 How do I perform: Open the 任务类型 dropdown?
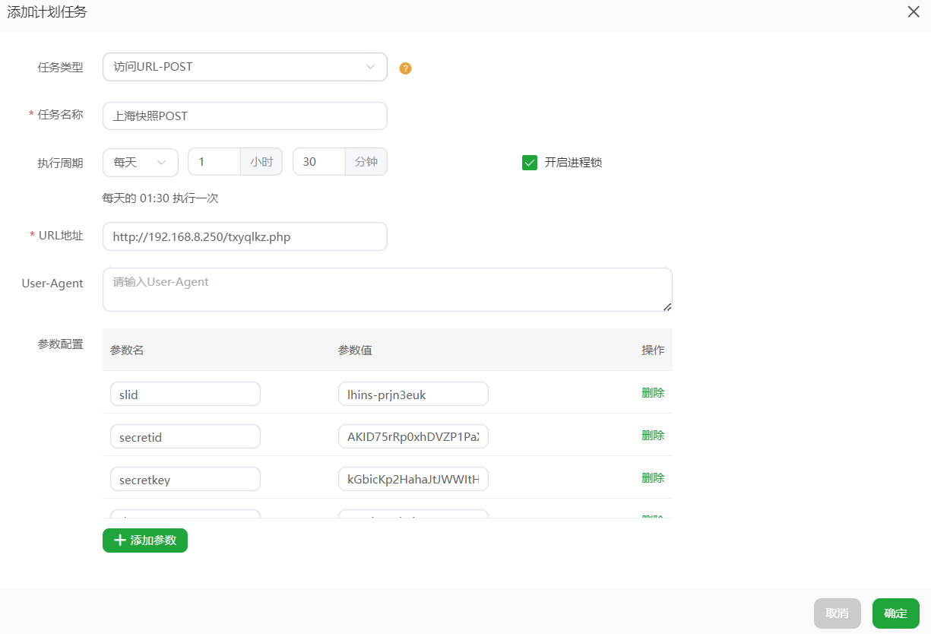pyautogui.click(x=245, y=67)
